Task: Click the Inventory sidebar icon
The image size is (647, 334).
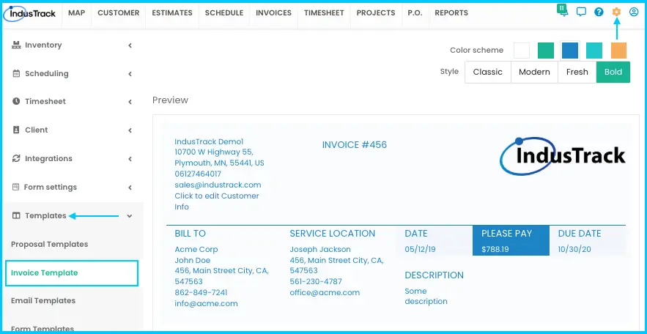Action: pyautogui.click(x=16, y=45)
